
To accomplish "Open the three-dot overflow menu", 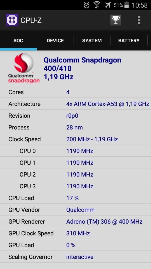I will 139,20.
